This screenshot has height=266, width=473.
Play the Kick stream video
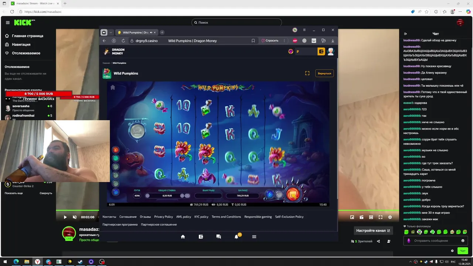pos(65,217)
